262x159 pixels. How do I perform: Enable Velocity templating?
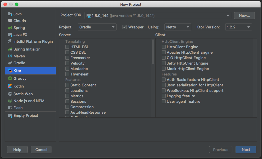(67, 63)
